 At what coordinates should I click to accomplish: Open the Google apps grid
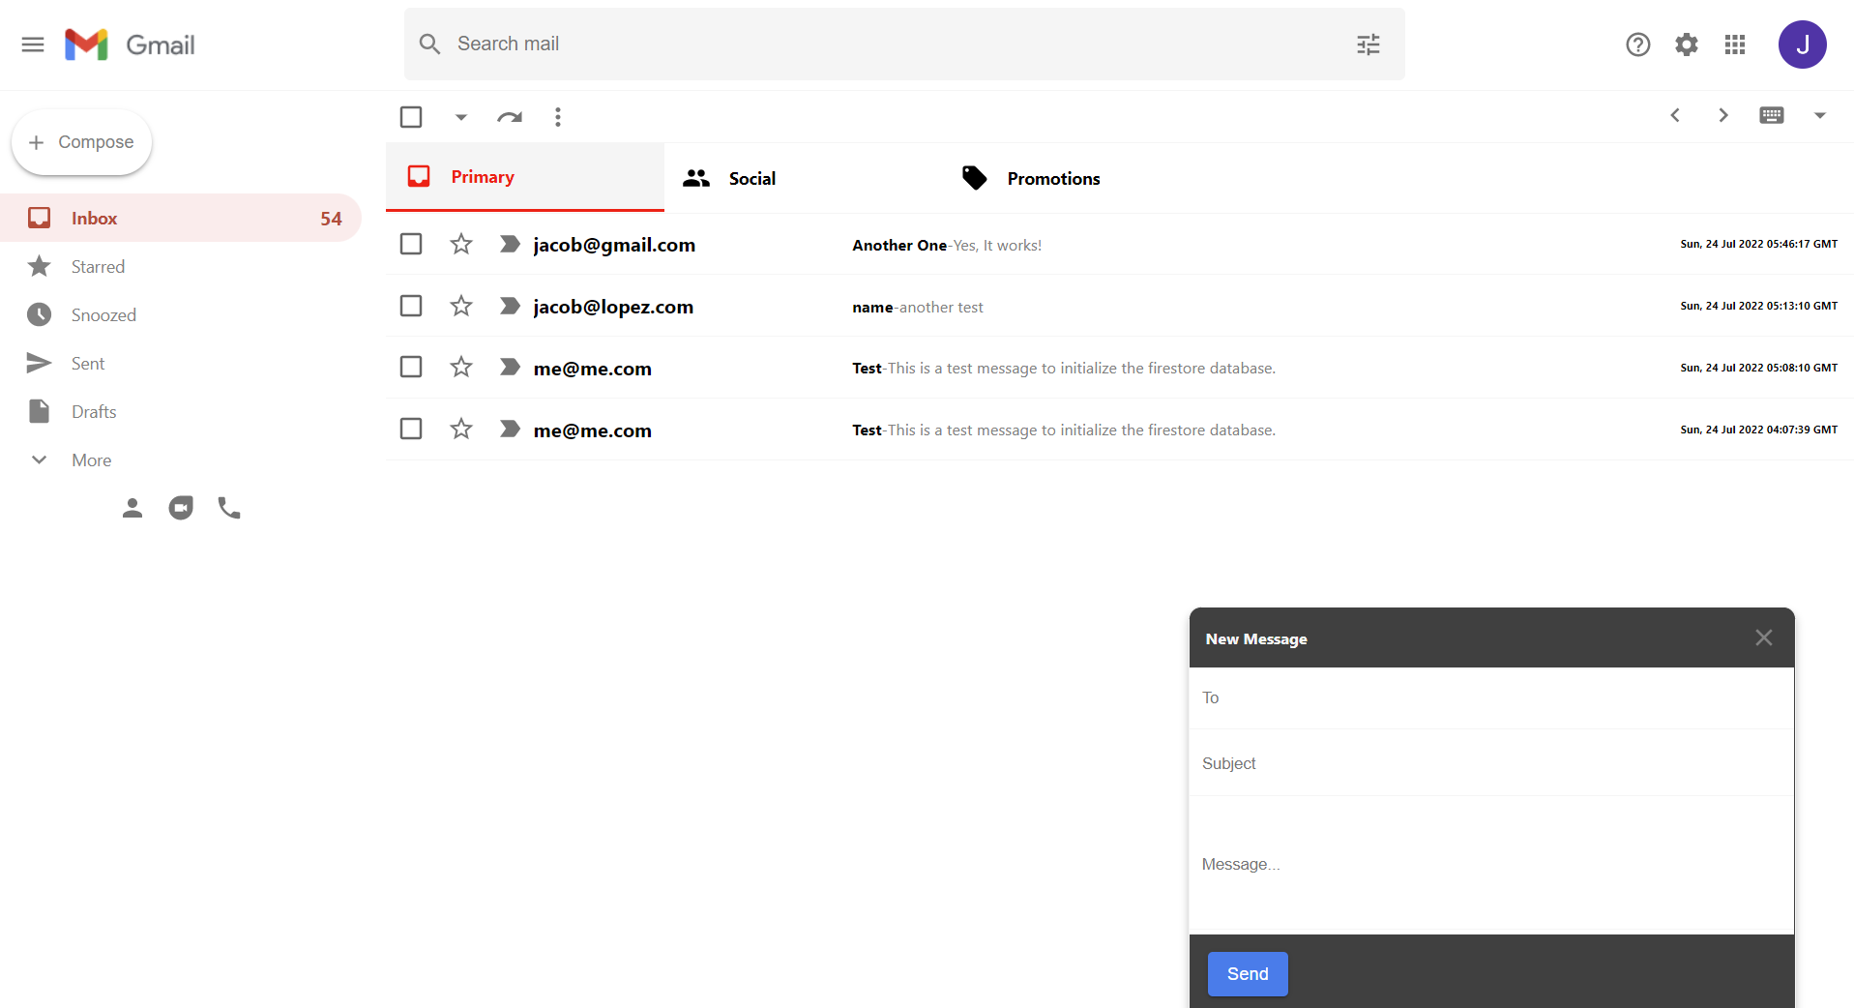1734,44
